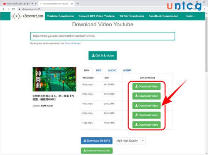This screenshot has width=208, height=155.
Task: Reload the x2convert page
Action: pyautogui.click(x=14, y=9)
